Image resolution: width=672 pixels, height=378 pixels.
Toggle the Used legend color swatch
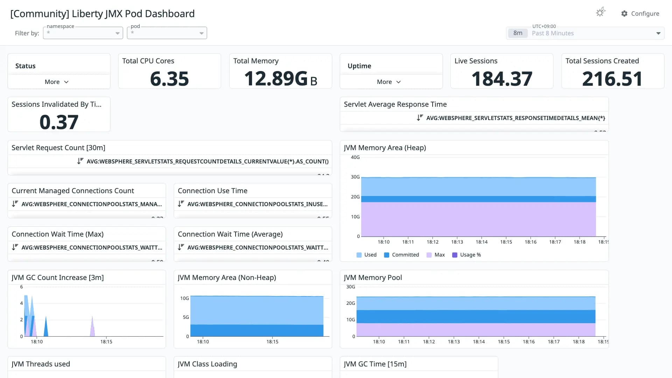coord(359,255)
